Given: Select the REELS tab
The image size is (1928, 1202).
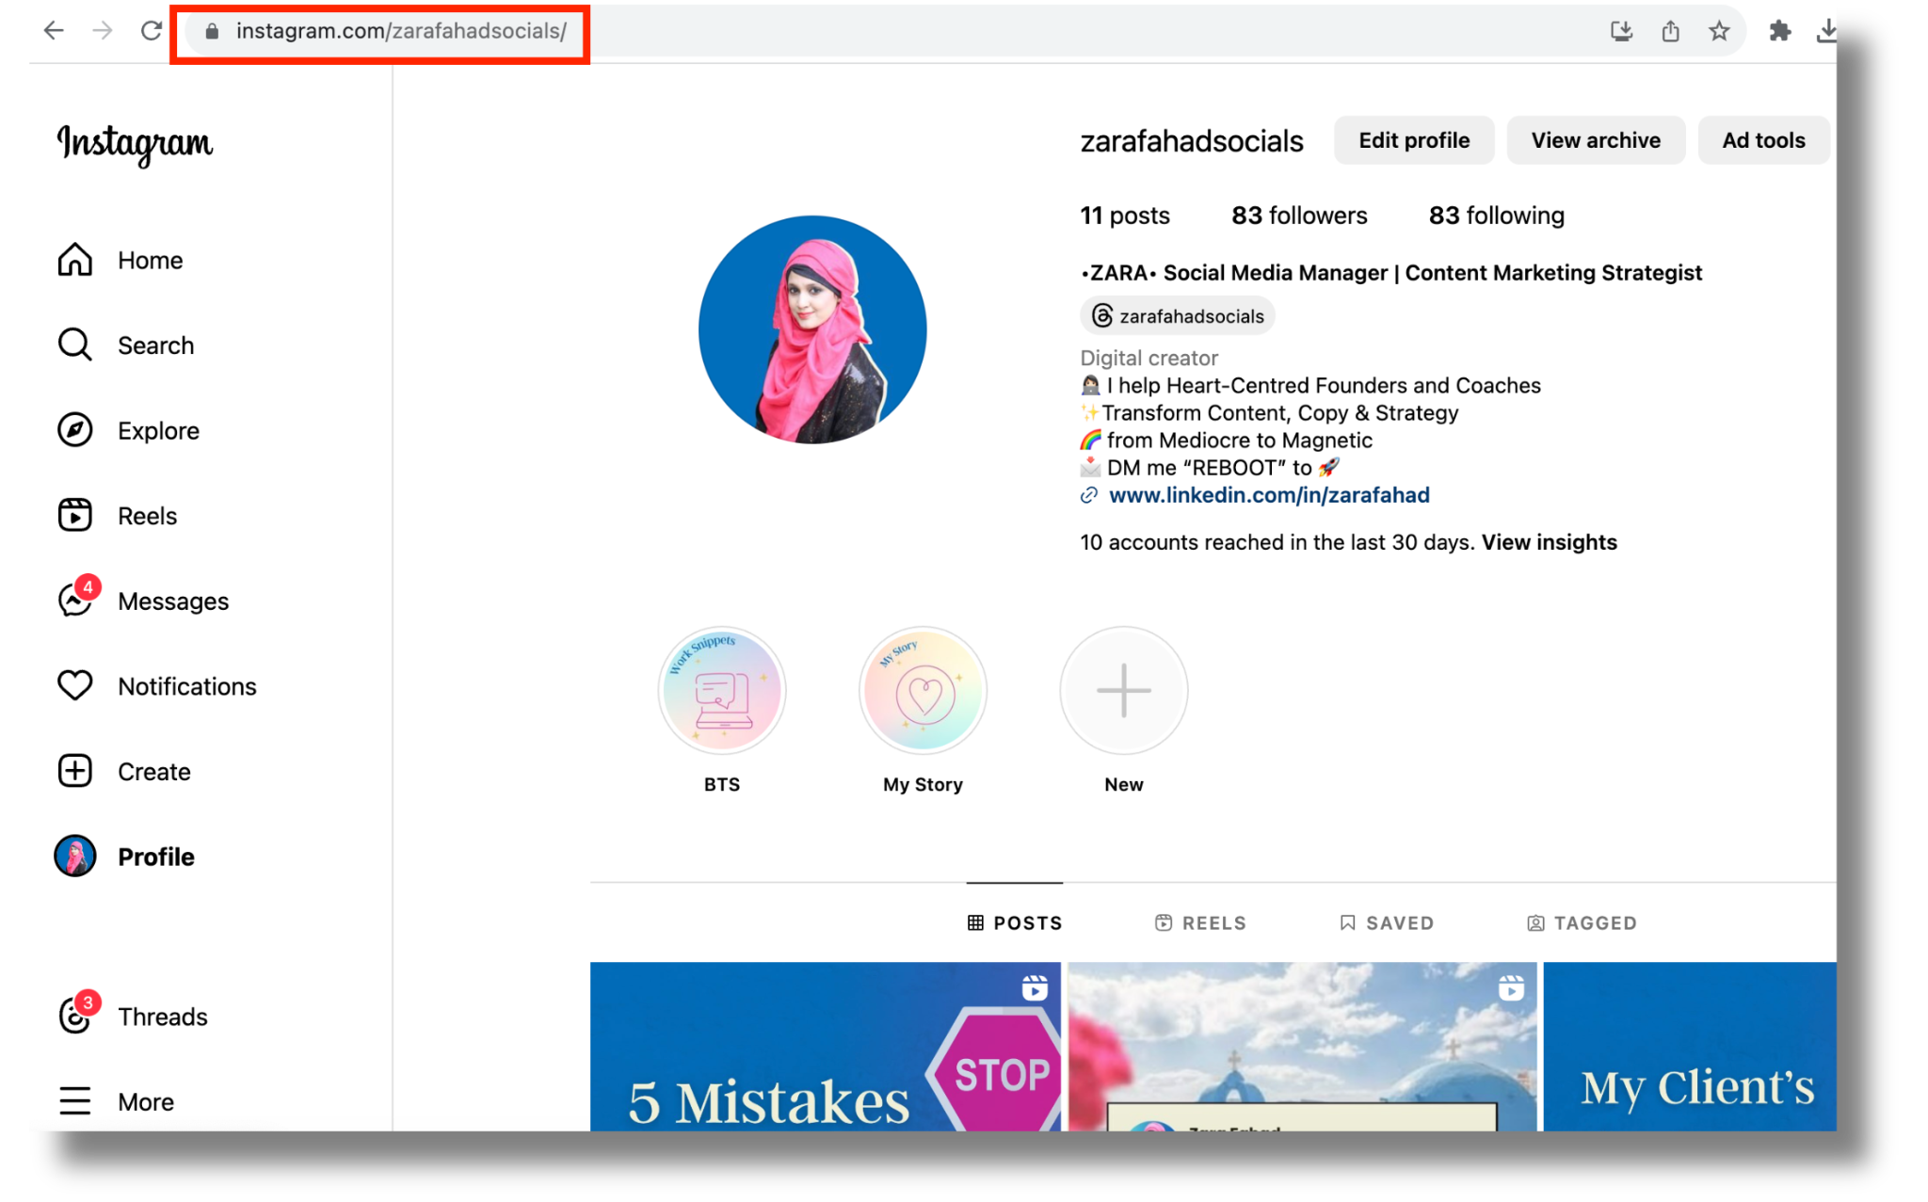Looking at the screenshot, I should 1199,922.
